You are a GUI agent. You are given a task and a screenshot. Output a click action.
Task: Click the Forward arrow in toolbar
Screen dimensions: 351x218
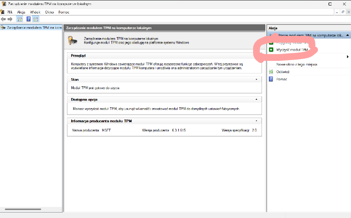click(x=10, y=19)
